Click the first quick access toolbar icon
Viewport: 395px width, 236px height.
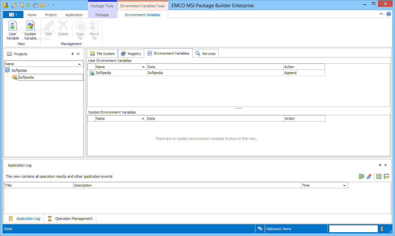(6, 5)
